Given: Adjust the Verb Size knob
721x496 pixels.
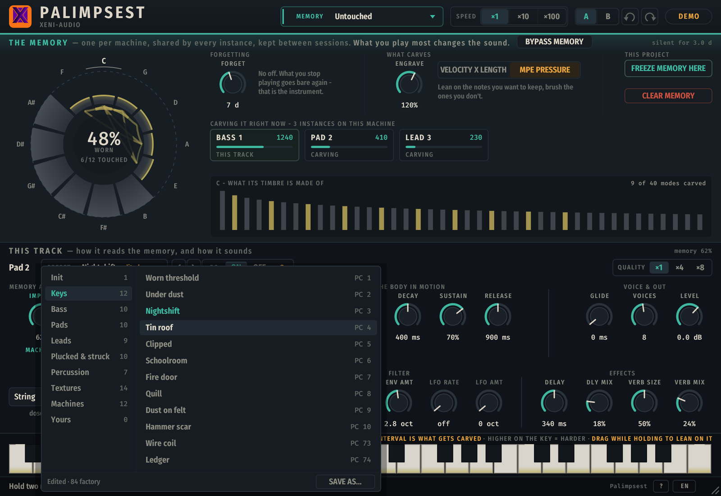Looking at the screenshot, I should (644, 402).
